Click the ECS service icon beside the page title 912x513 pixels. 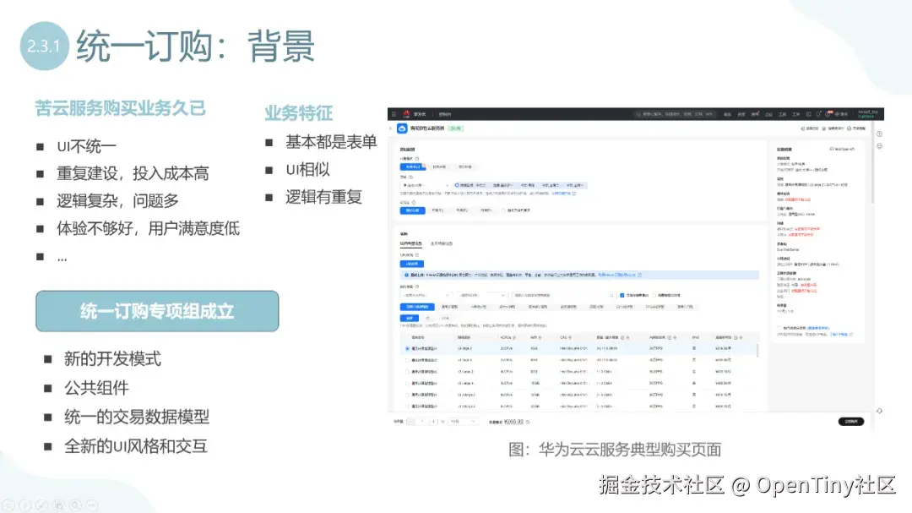tap(402, 127)
